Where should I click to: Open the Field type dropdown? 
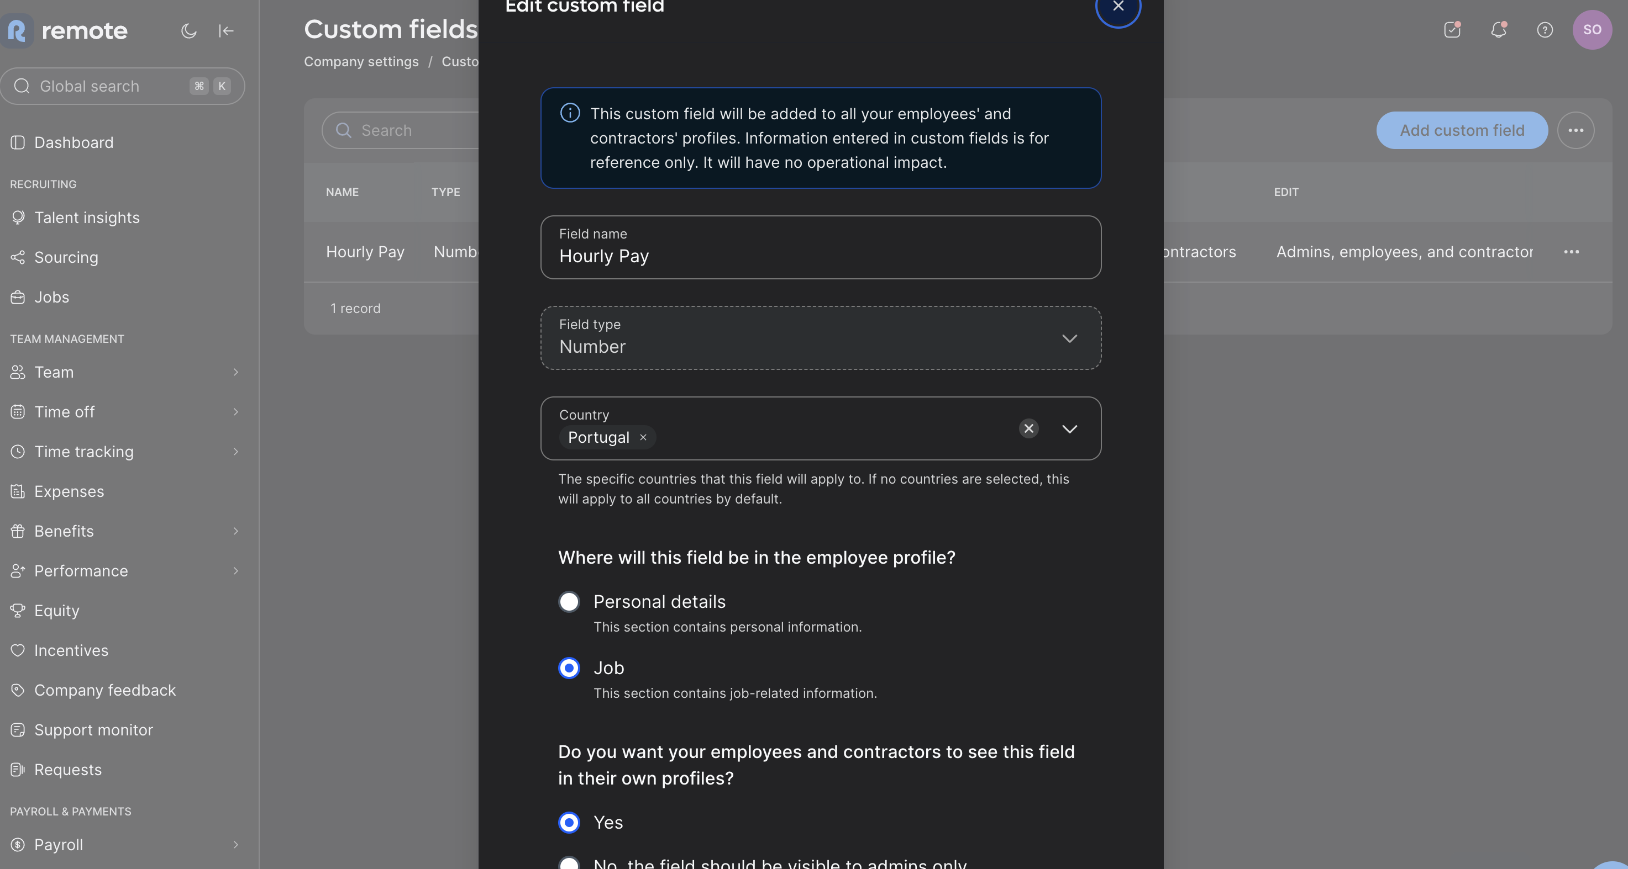click(1070, 338)
